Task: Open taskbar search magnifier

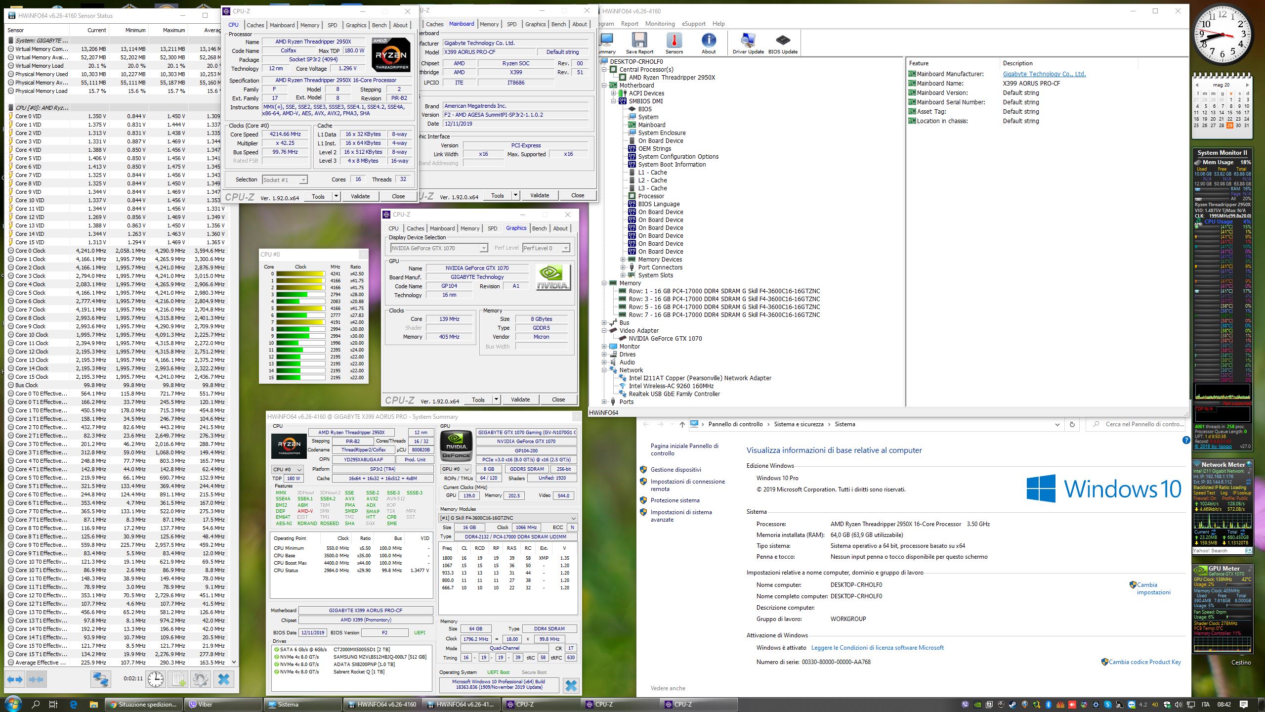Action: [x=36, y=704]
